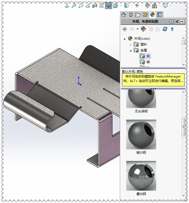
Task: Expand the 塑料 folder
Action: [131, 45]
